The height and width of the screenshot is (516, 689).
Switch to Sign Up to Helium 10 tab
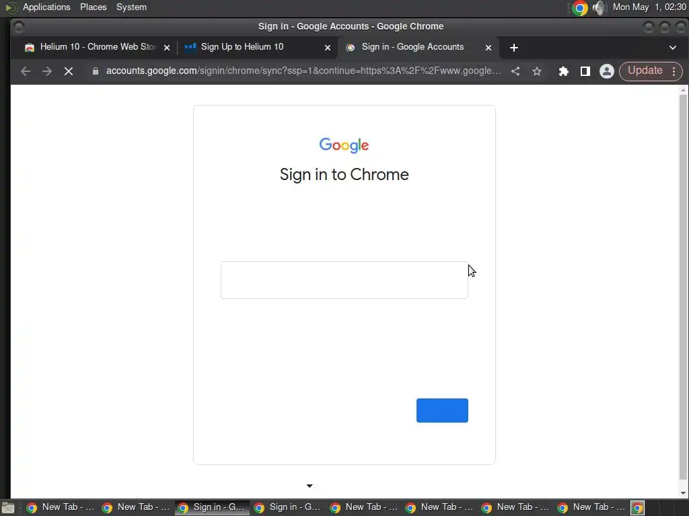(x=257, y=48)
